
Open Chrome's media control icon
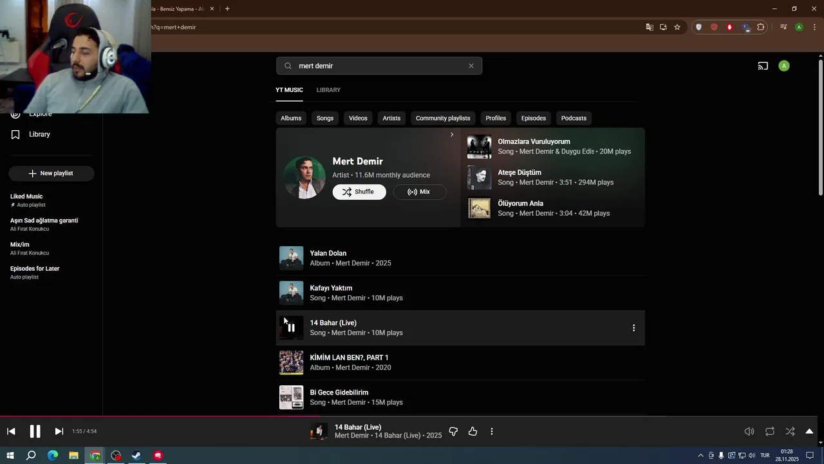(783, 27)
